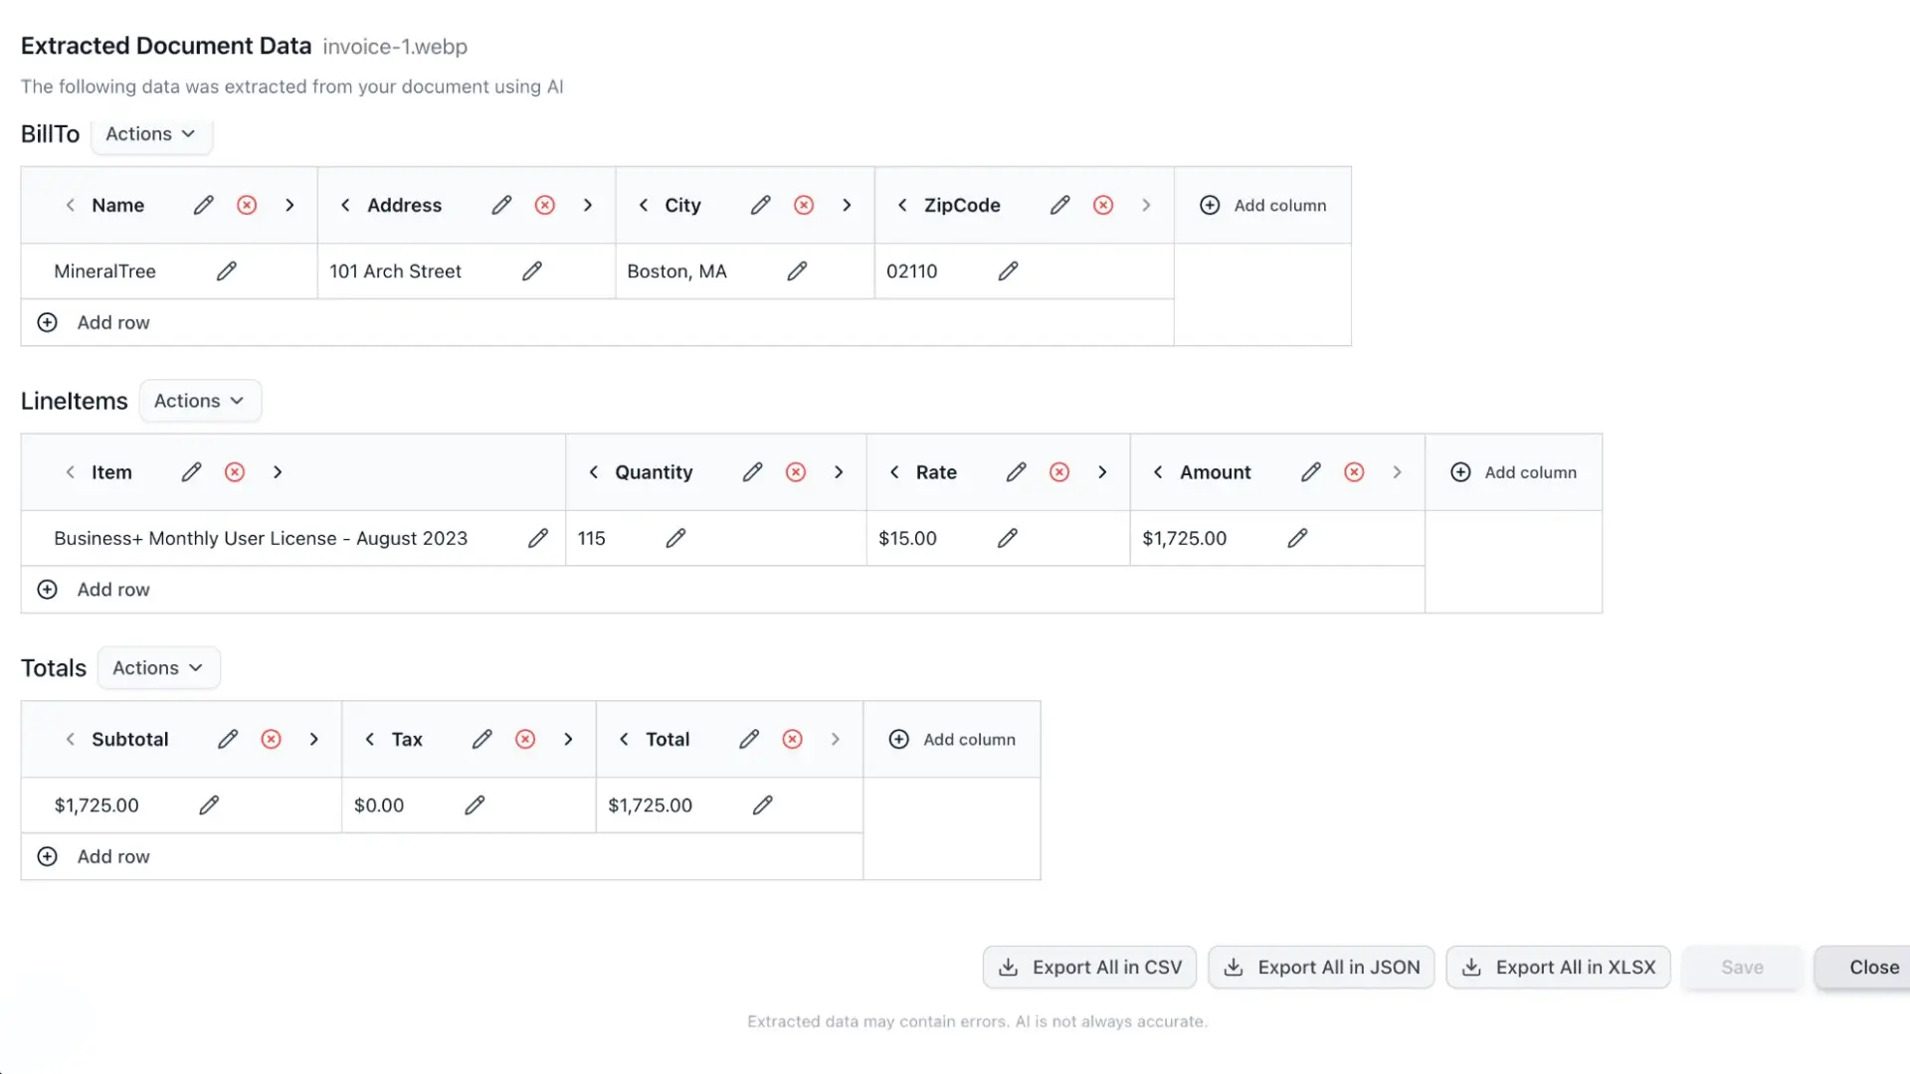Rename the Name column with pencil icon

click(204, 205)
